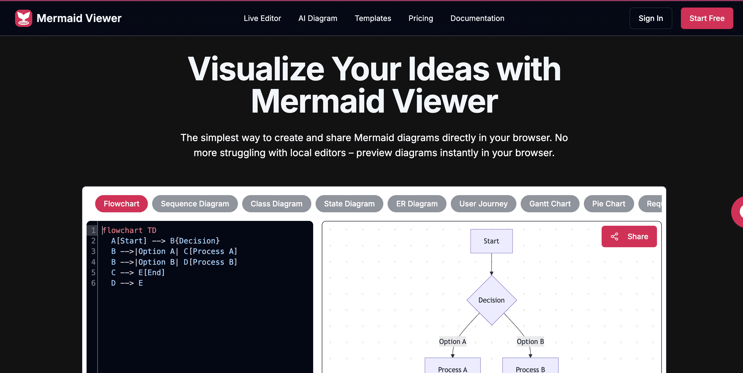Image resolution: width=743 pixels, height=373 pixels.
Task: Open the Gantt Chart preview
Action: click(550, 203)
